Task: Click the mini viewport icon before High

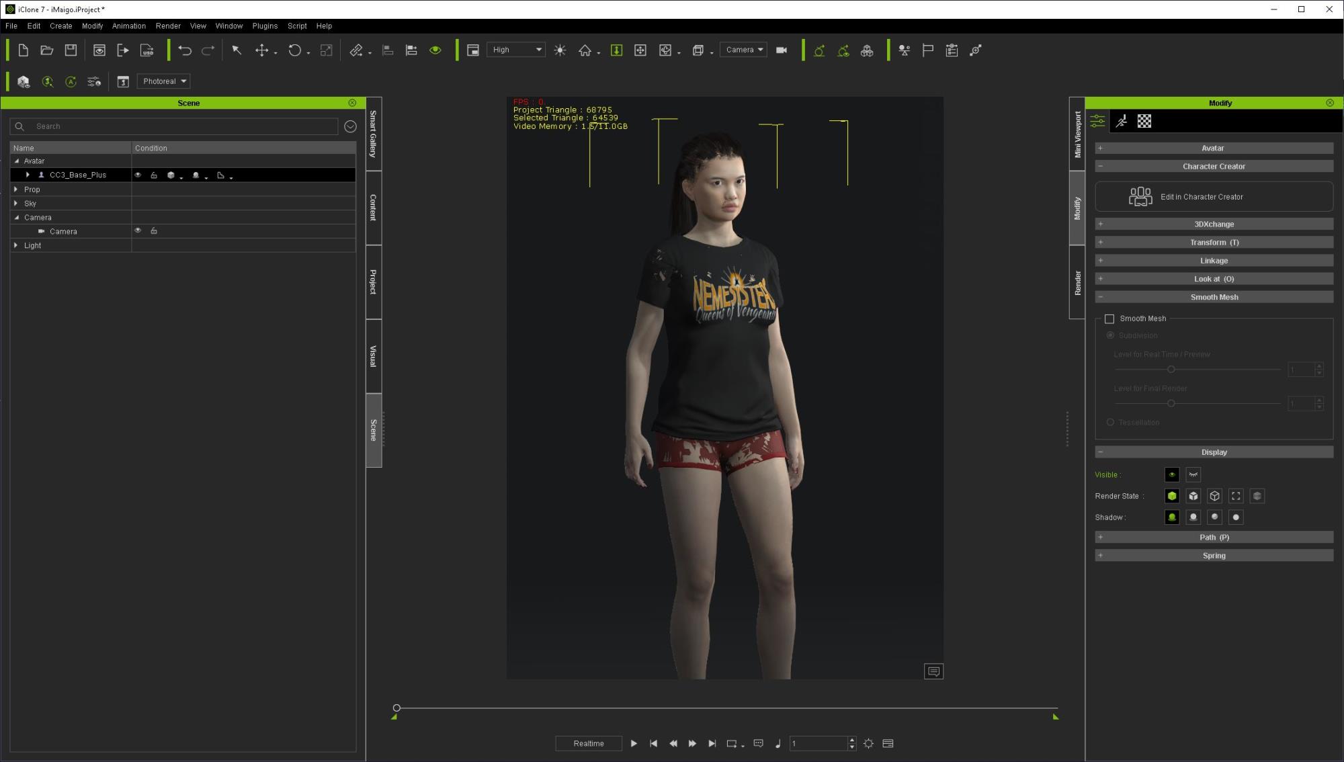Action: click(472, 50)
